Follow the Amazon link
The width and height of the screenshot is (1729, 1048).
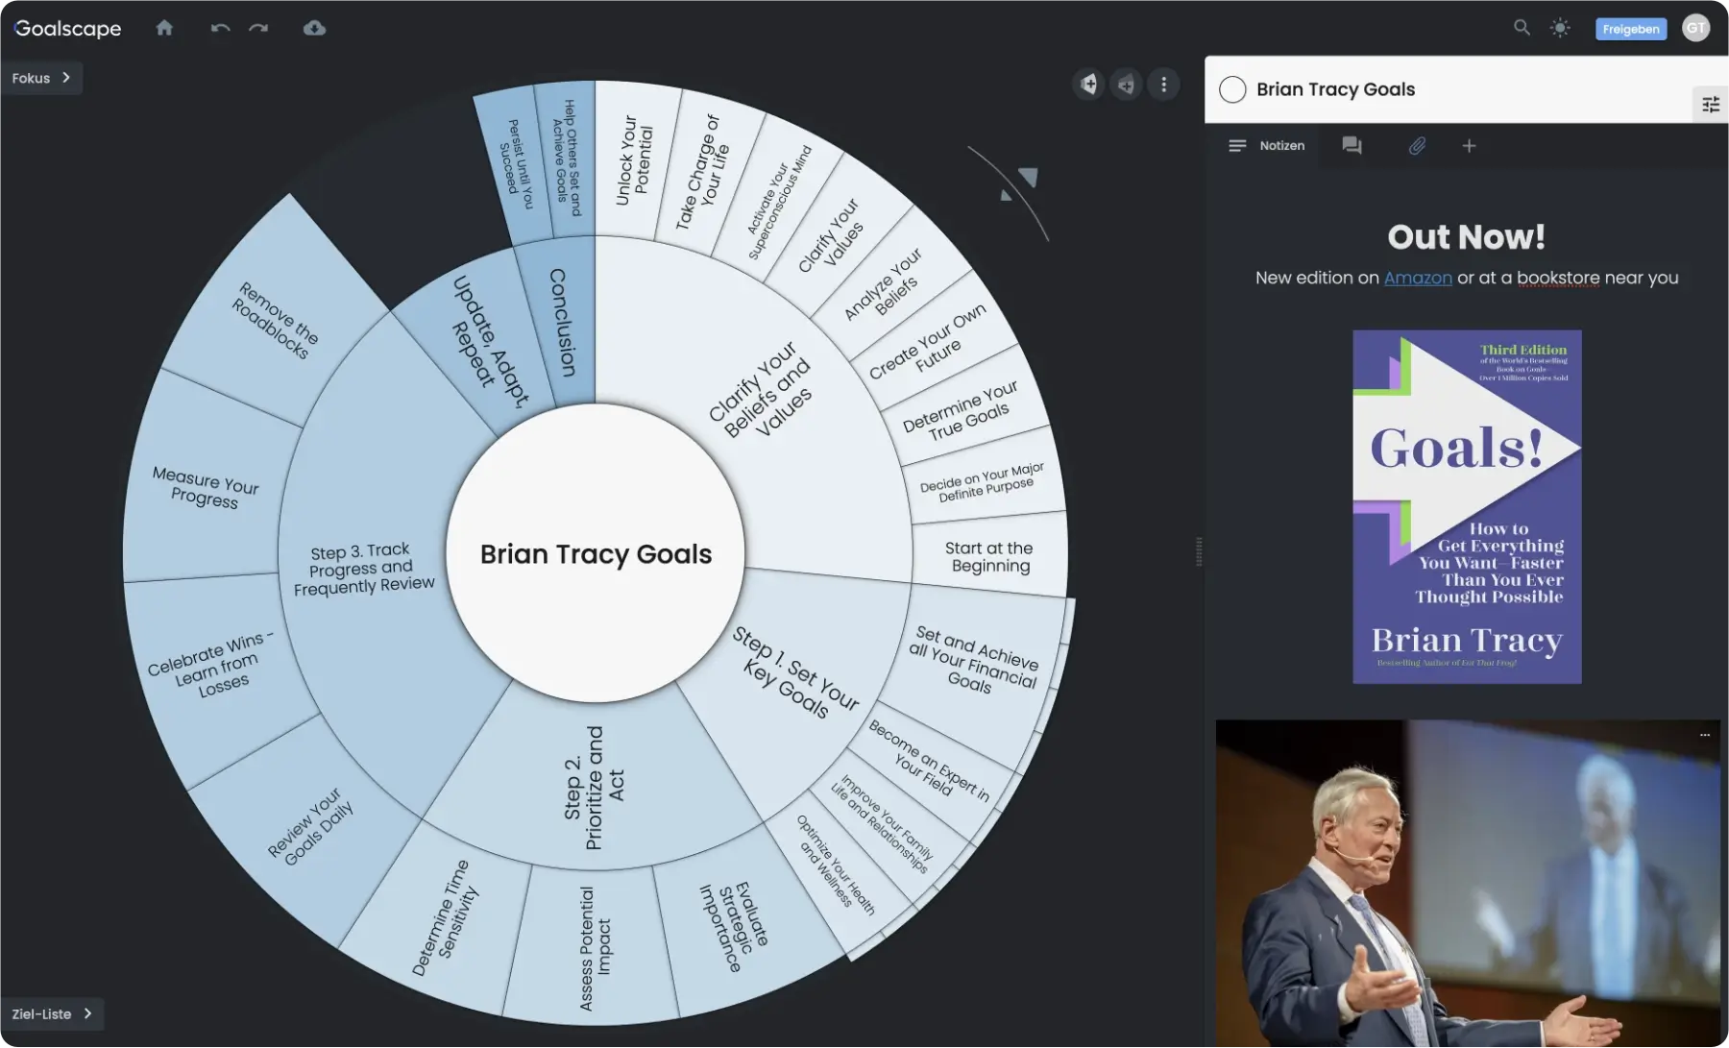point(1418,278)
